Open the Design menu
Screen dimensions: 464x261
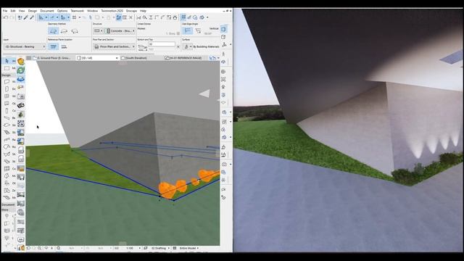click(x=33, y=11)
